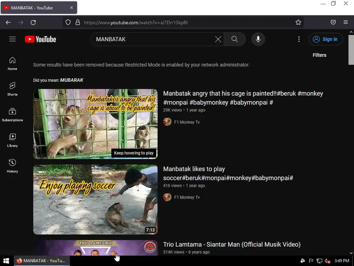Open the Windows Start menu
Image resolution: width=354 pixels, height=266 pixels.
[6, 261]
